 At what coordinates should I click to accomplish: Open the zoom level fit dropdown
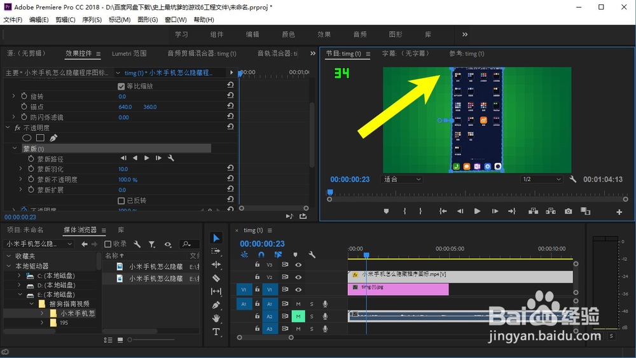[x=401, y=179]
